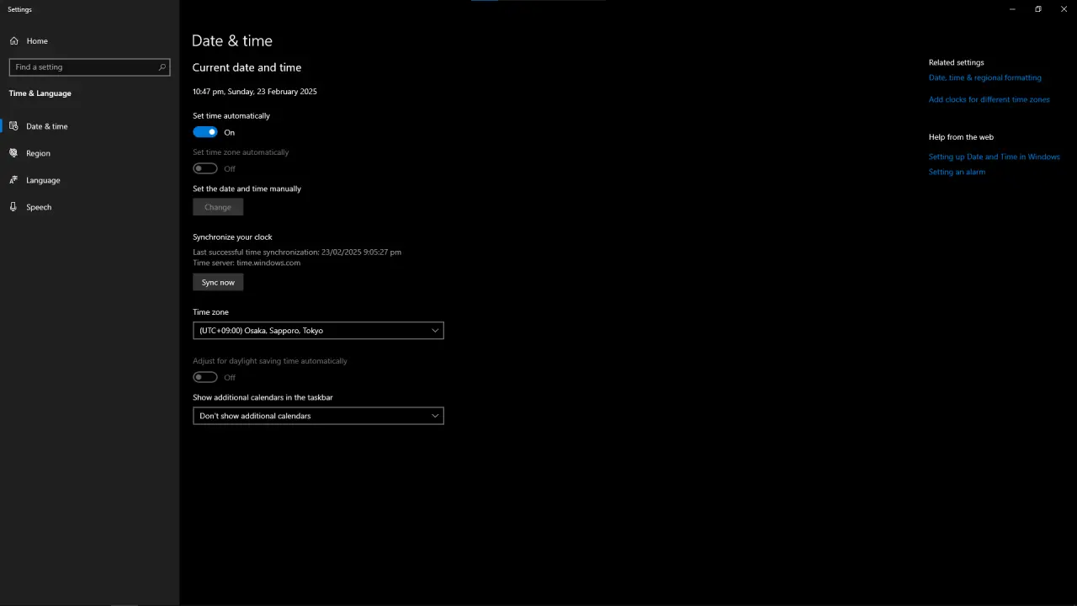
Task: Click the Date & time page title
Action: pos(232,40)
